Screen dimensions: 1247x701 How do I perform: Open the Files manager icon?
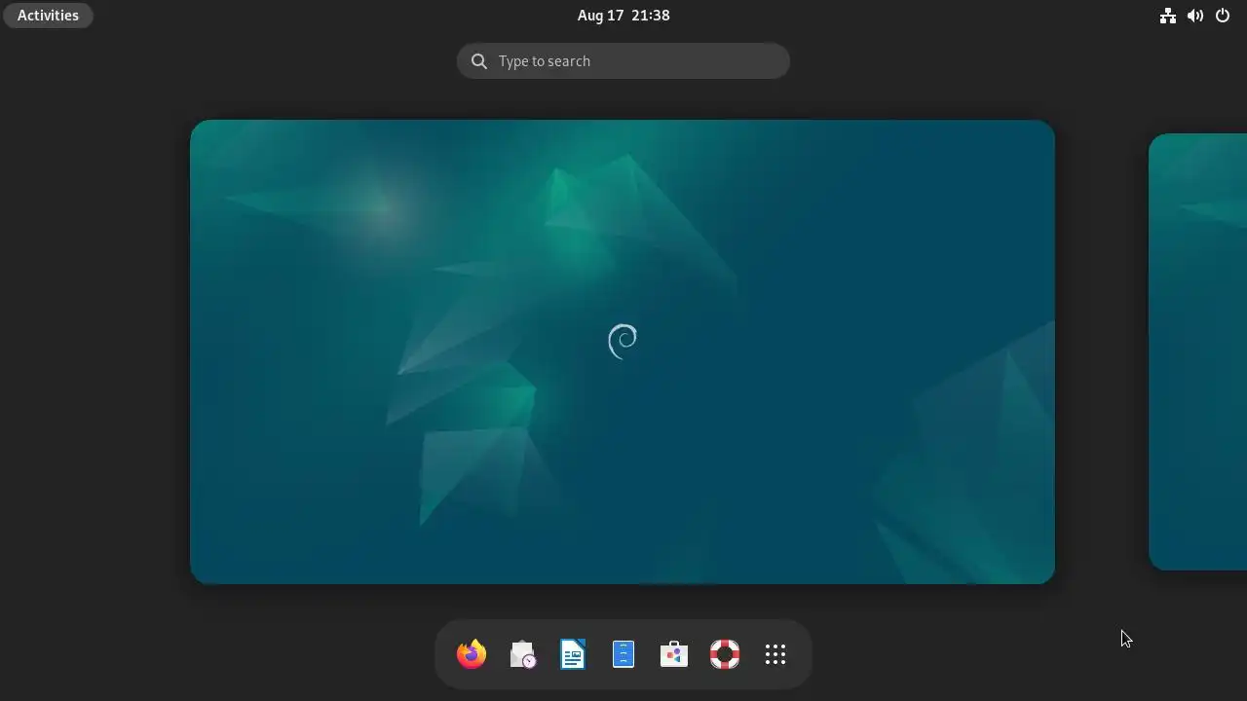tap(623, 654)
